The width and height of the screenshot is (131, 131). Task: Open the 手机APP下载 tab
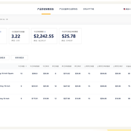pos(88,9)
